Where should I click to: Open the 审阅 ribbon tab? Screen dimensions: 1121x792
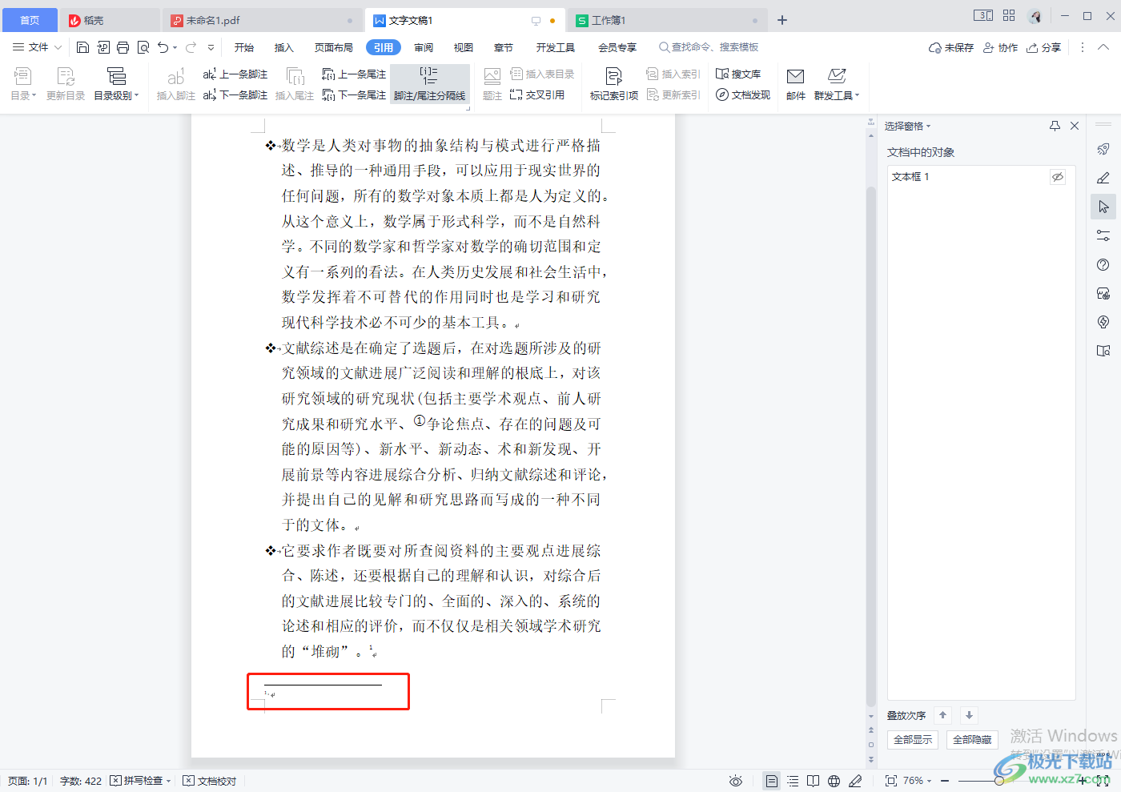[x=424, y=47]
